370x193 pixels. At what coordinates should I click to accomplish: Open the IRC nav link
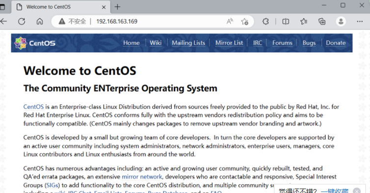tap(258, 43)
